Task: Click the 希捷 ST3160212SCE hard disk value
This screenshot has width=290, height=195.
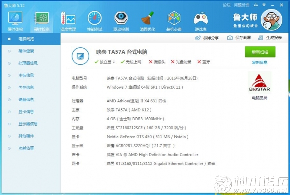Action: point(146,128)
